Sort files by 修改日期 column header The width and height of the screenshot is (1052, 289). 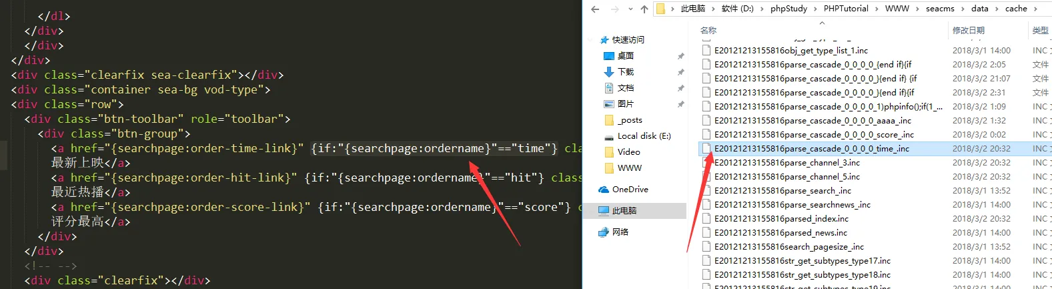point(968,30)
